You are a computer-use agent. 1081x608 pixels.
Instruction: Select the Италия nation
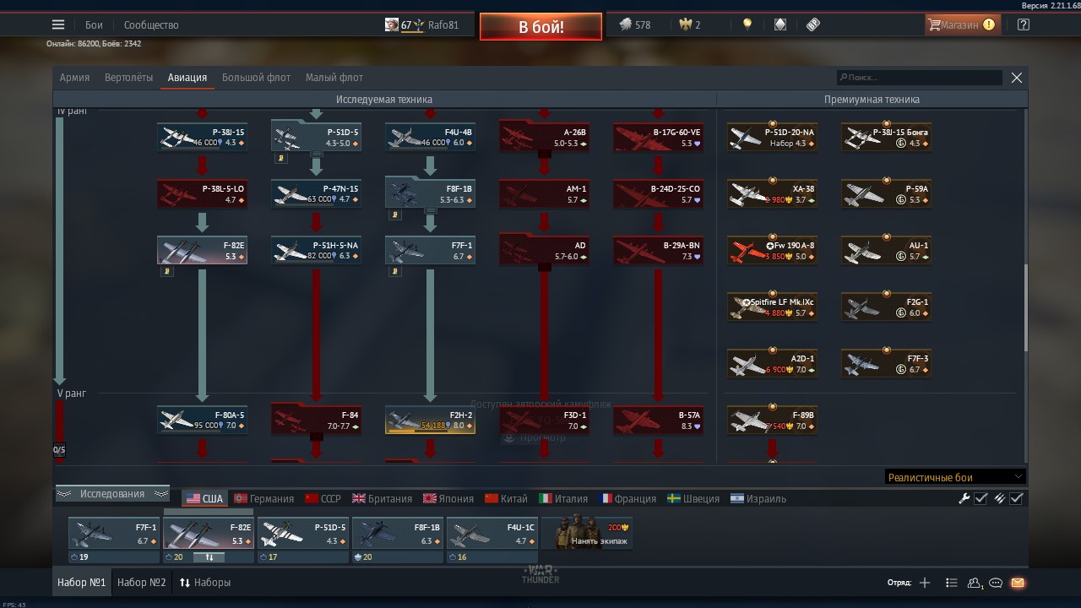tap(563, 498)
